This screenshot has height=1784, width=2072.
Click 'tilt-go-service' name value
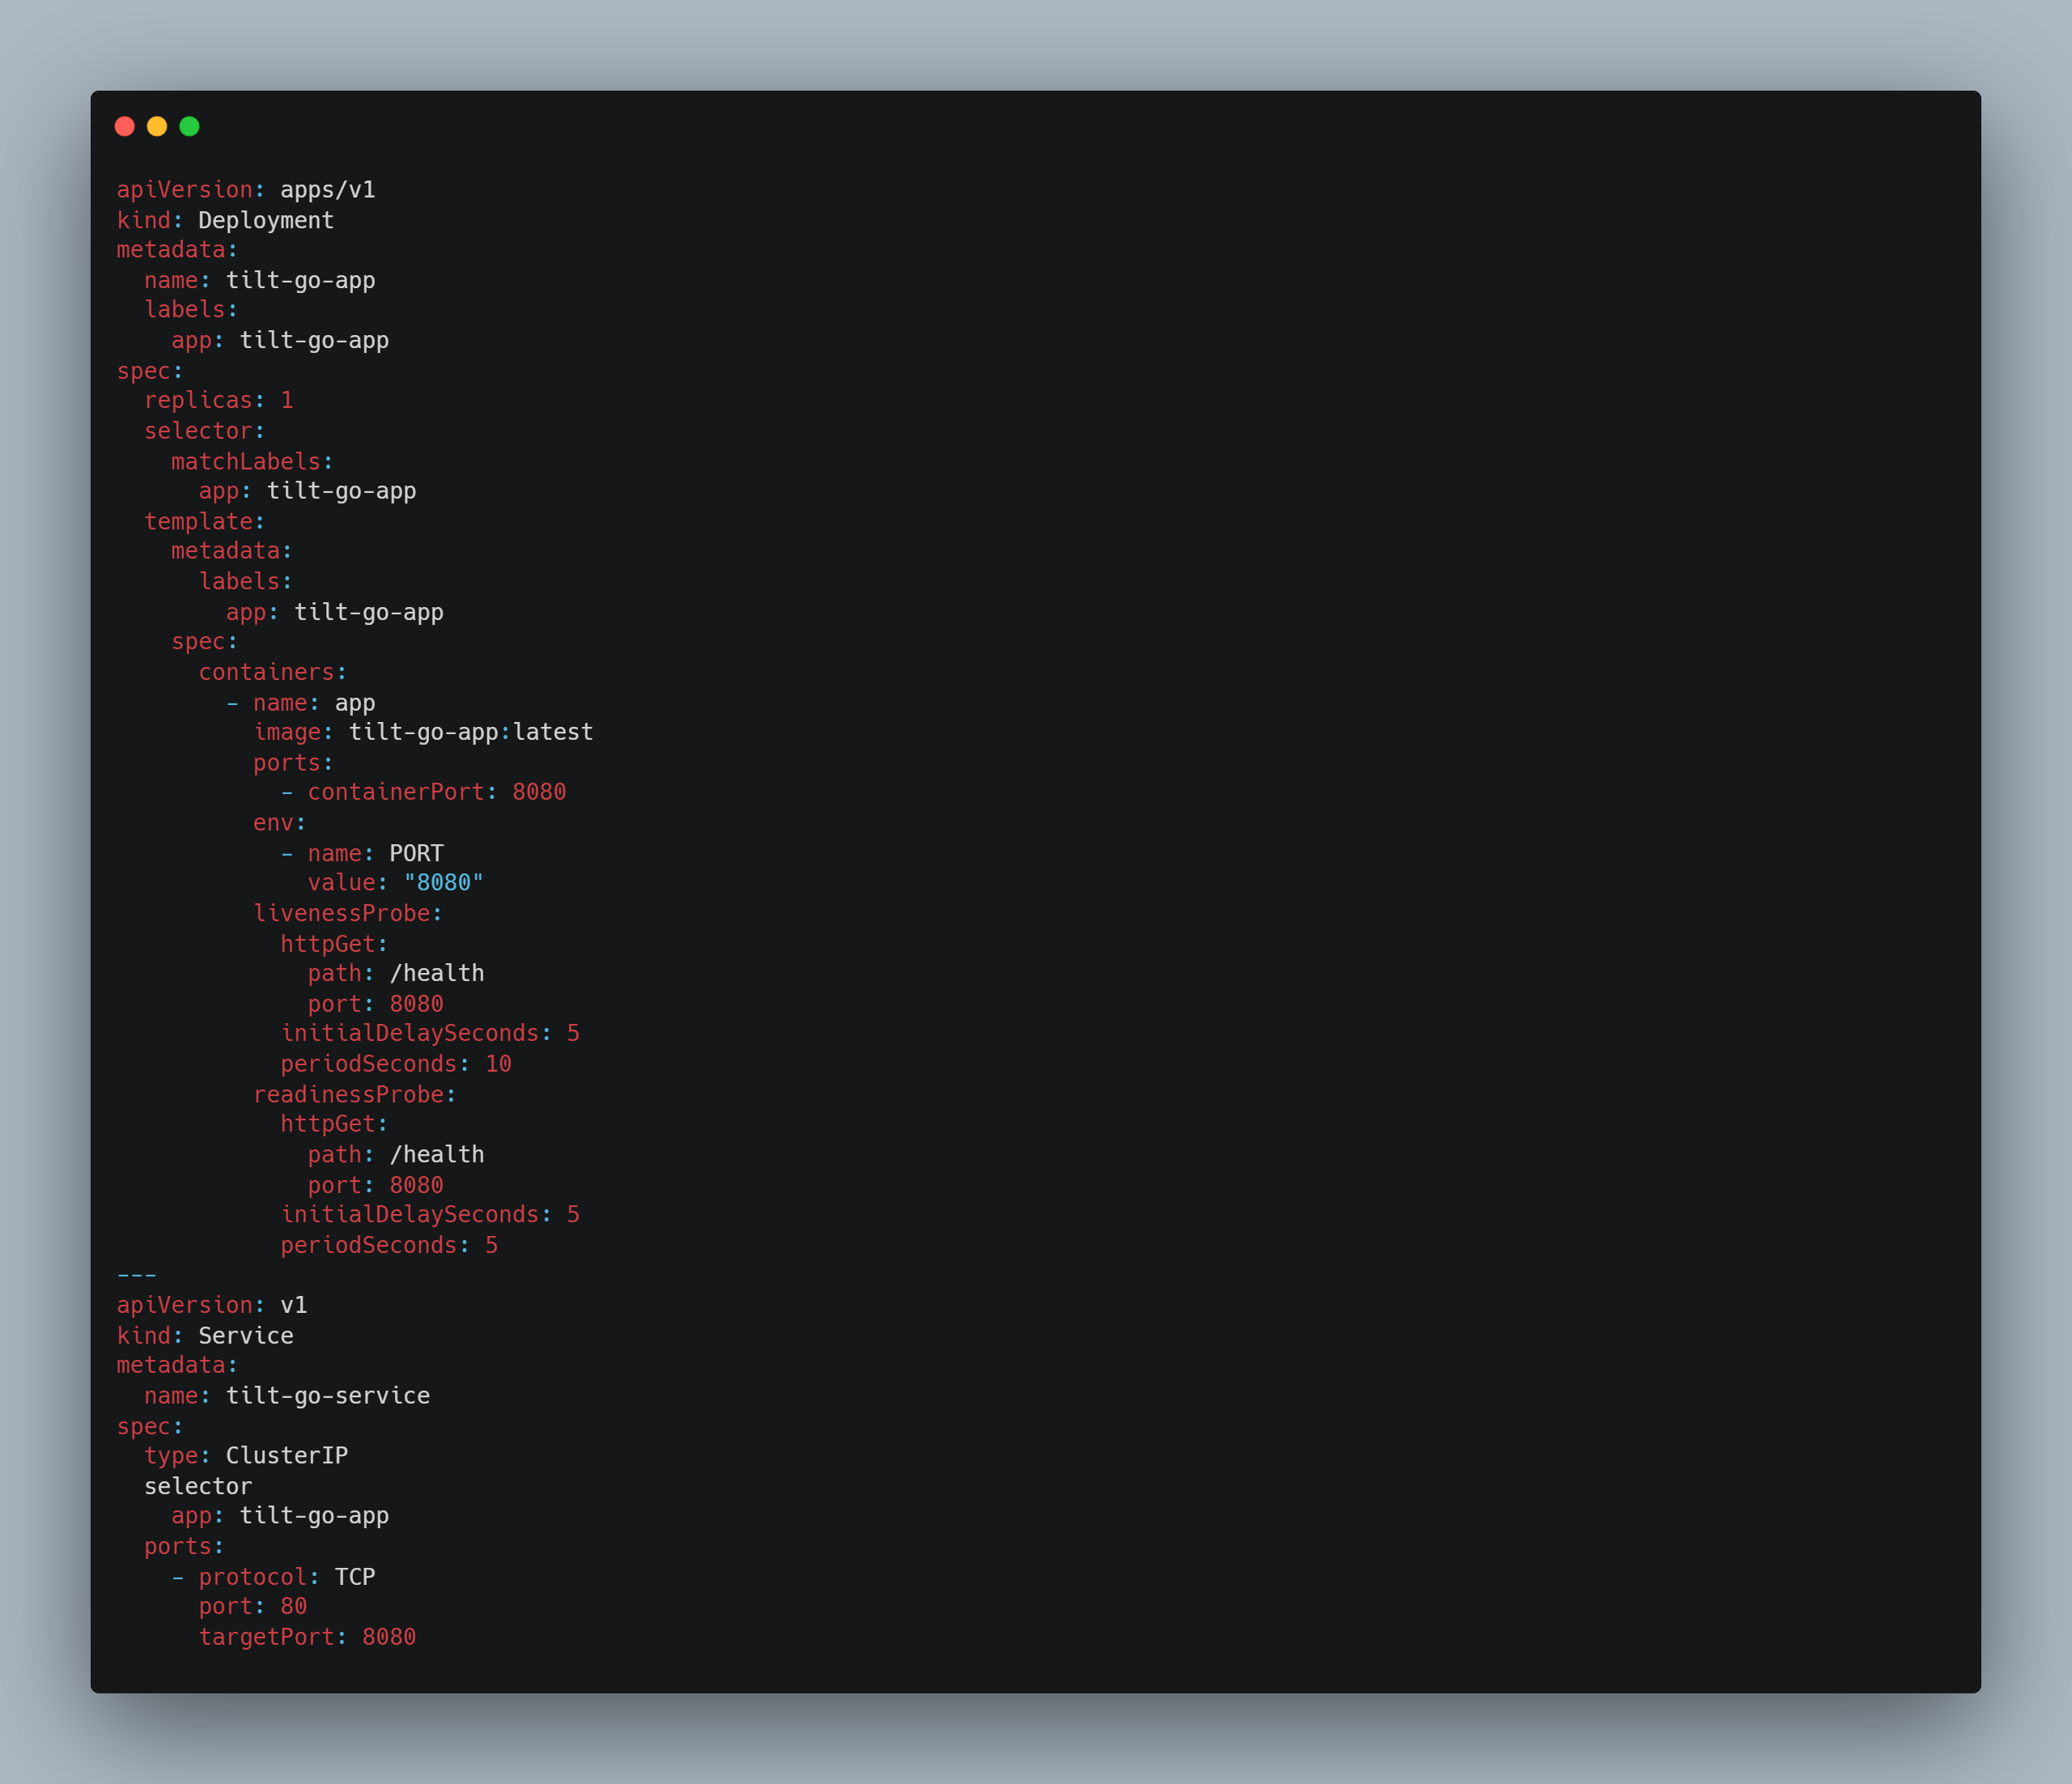tap(327, 1395)
